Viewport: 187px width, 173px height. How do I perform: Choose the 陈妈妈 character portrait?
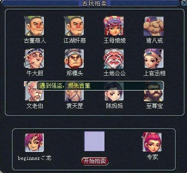coord(114,91)
